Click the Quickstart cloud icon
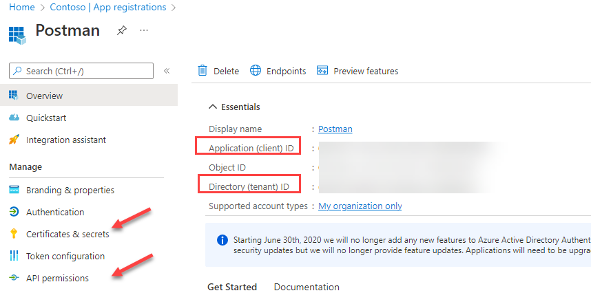Screen dimensions: 591x293 [14, 118]
